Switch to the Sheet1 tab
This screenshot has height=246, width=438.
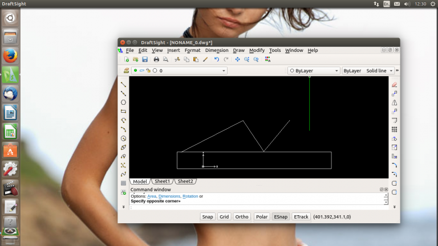163,181
